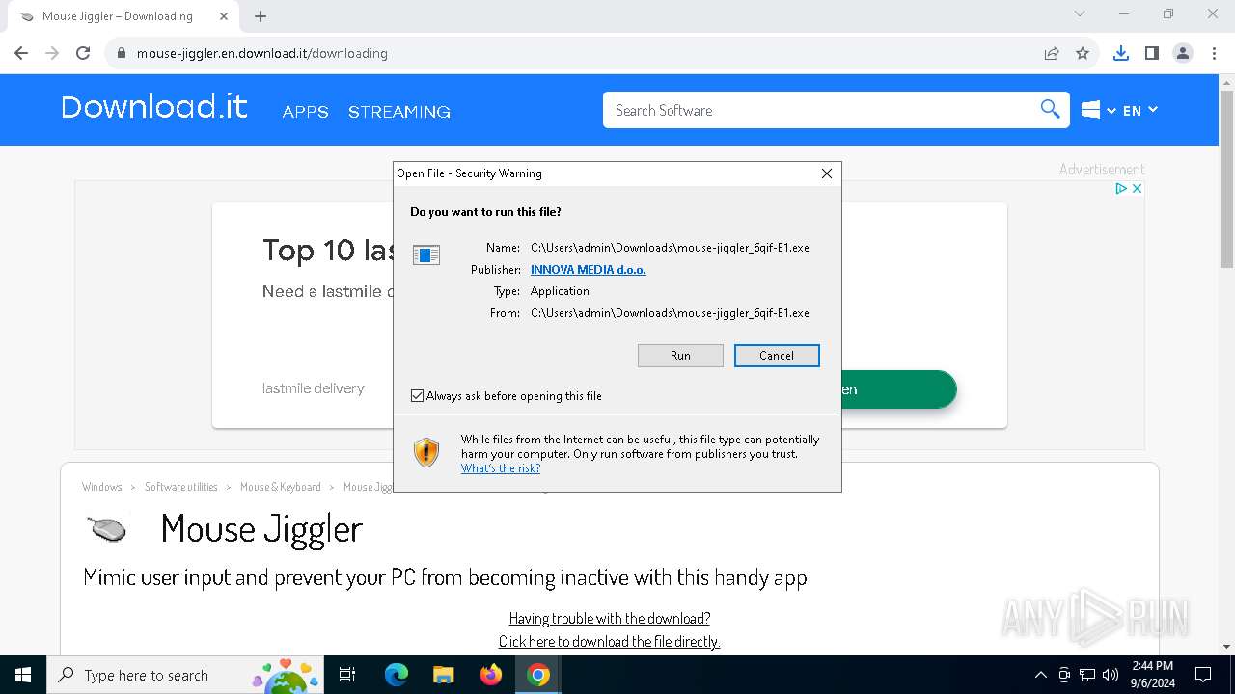Close the Mouse Jiggler tab
1235x694 pixels.
(224, 16)
